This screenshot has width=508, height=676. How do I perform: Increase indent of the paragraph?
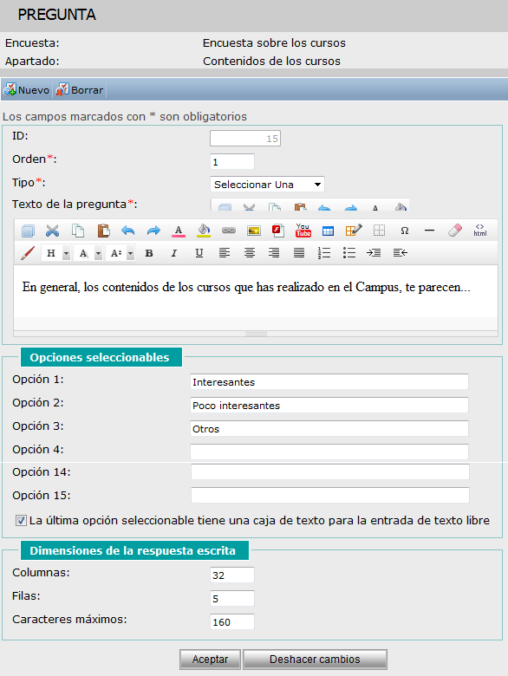tap(374, 253)
